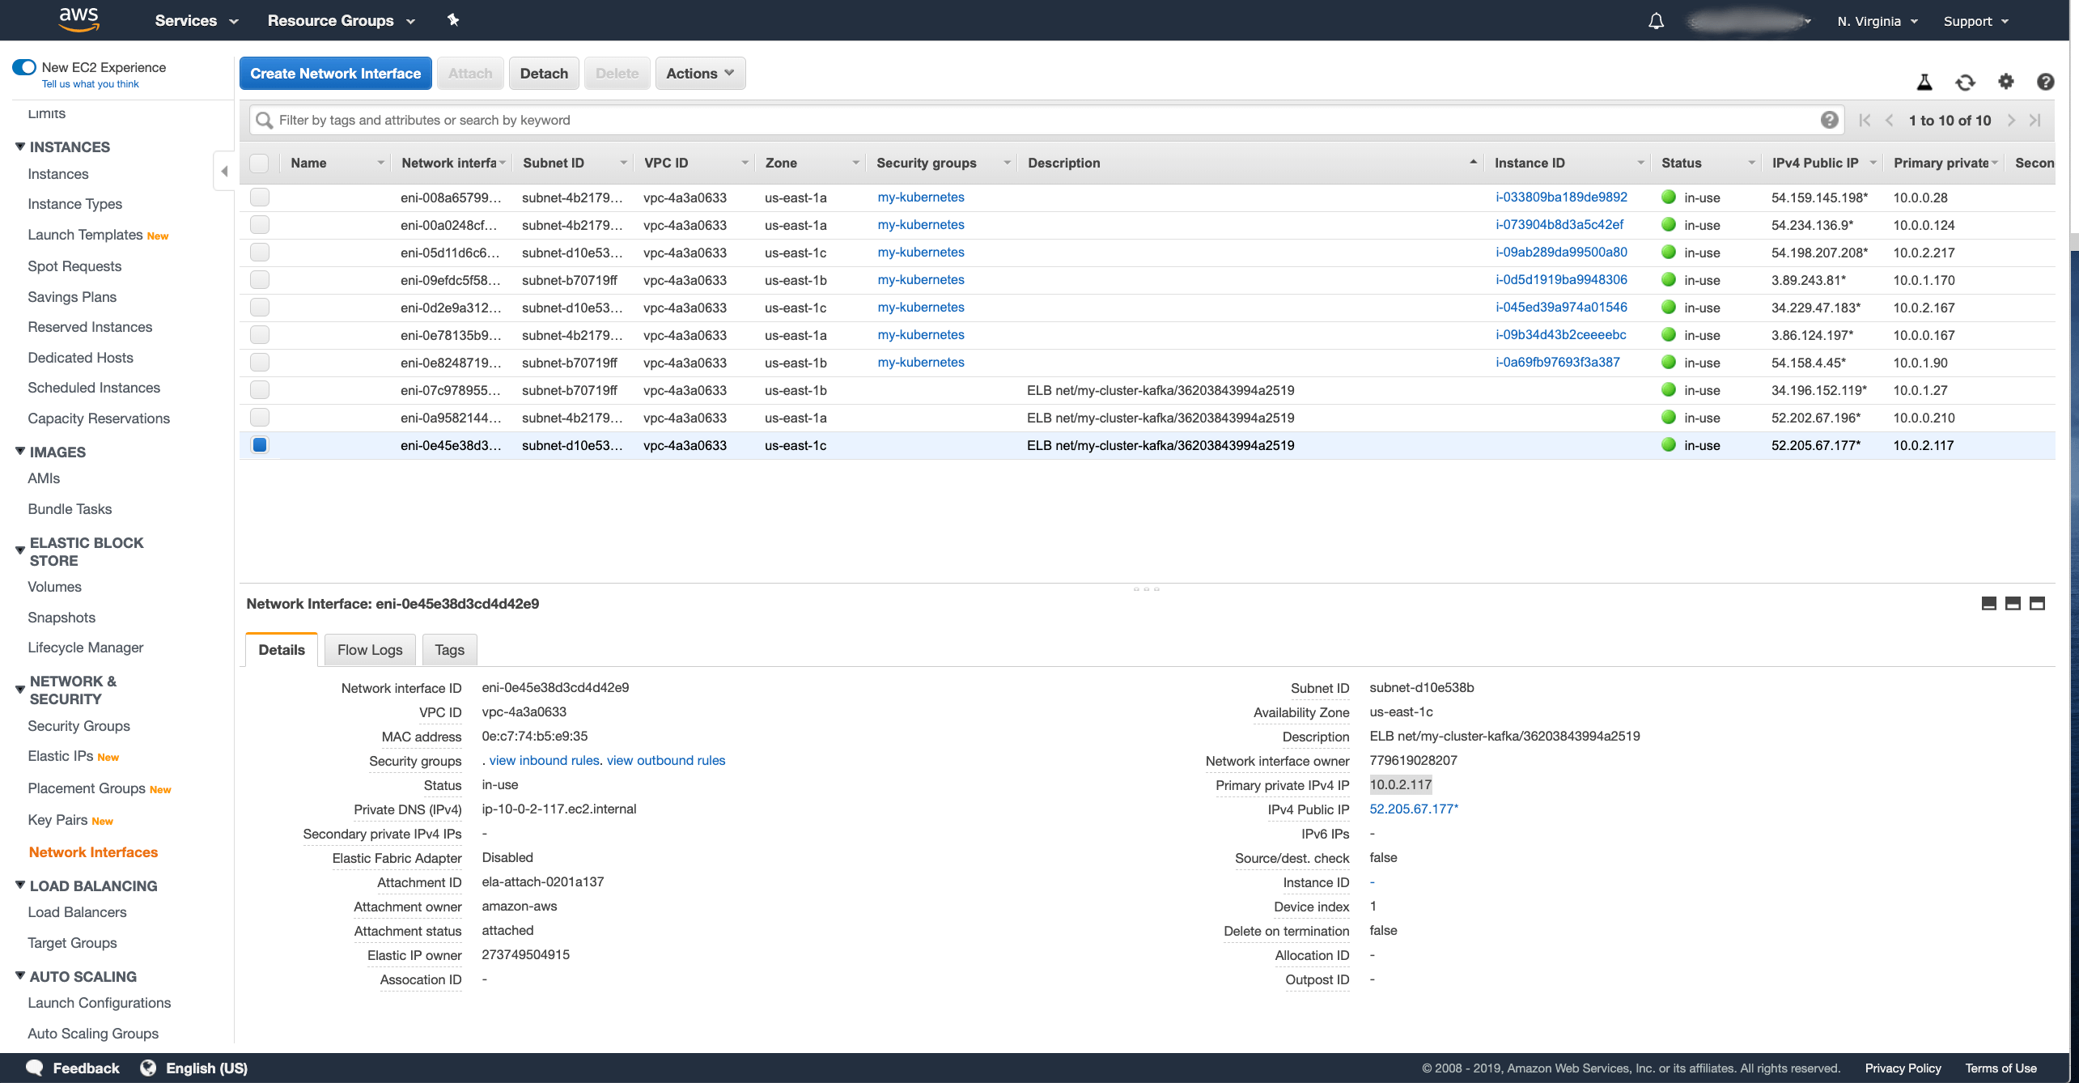Go to the last results page

(x=2035, y=121)
